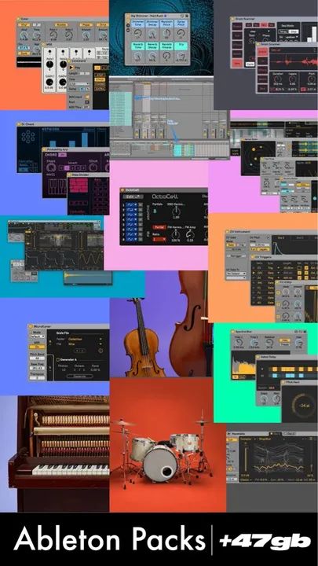318x566 pixels.
Task: Click the waveform display in Grain Scanner
Action: pos(293,61)
